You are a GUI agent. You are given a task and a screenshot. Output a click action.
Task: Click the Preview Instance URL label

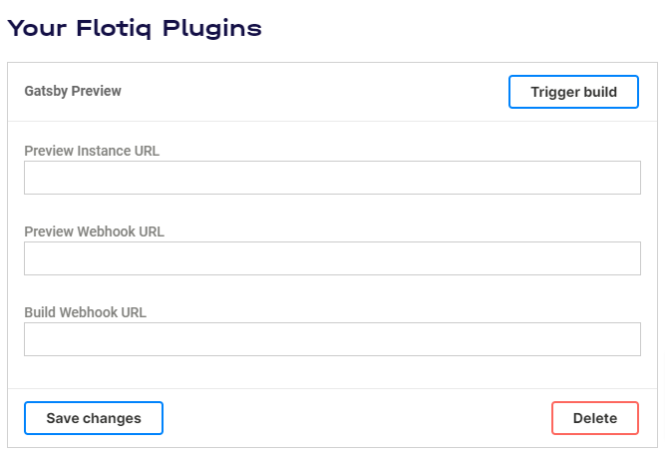point(92,151)
